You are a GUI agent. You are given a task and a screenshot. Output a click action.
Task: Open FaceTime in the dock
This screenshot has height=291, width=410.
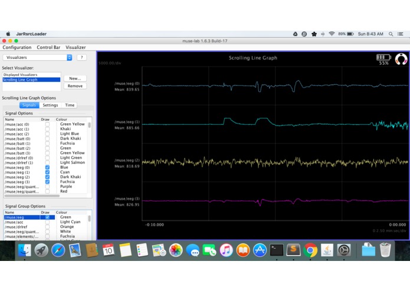coord(209,250)
